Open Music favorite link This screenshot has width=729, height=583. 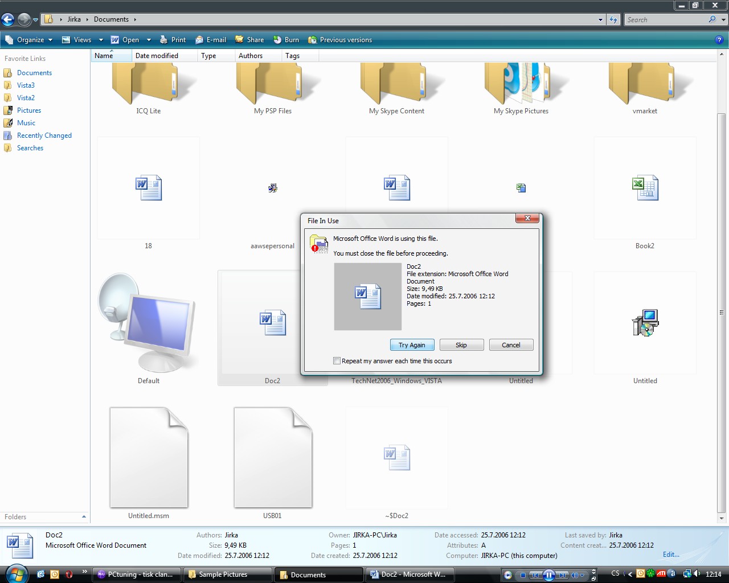tap(26, 123)
